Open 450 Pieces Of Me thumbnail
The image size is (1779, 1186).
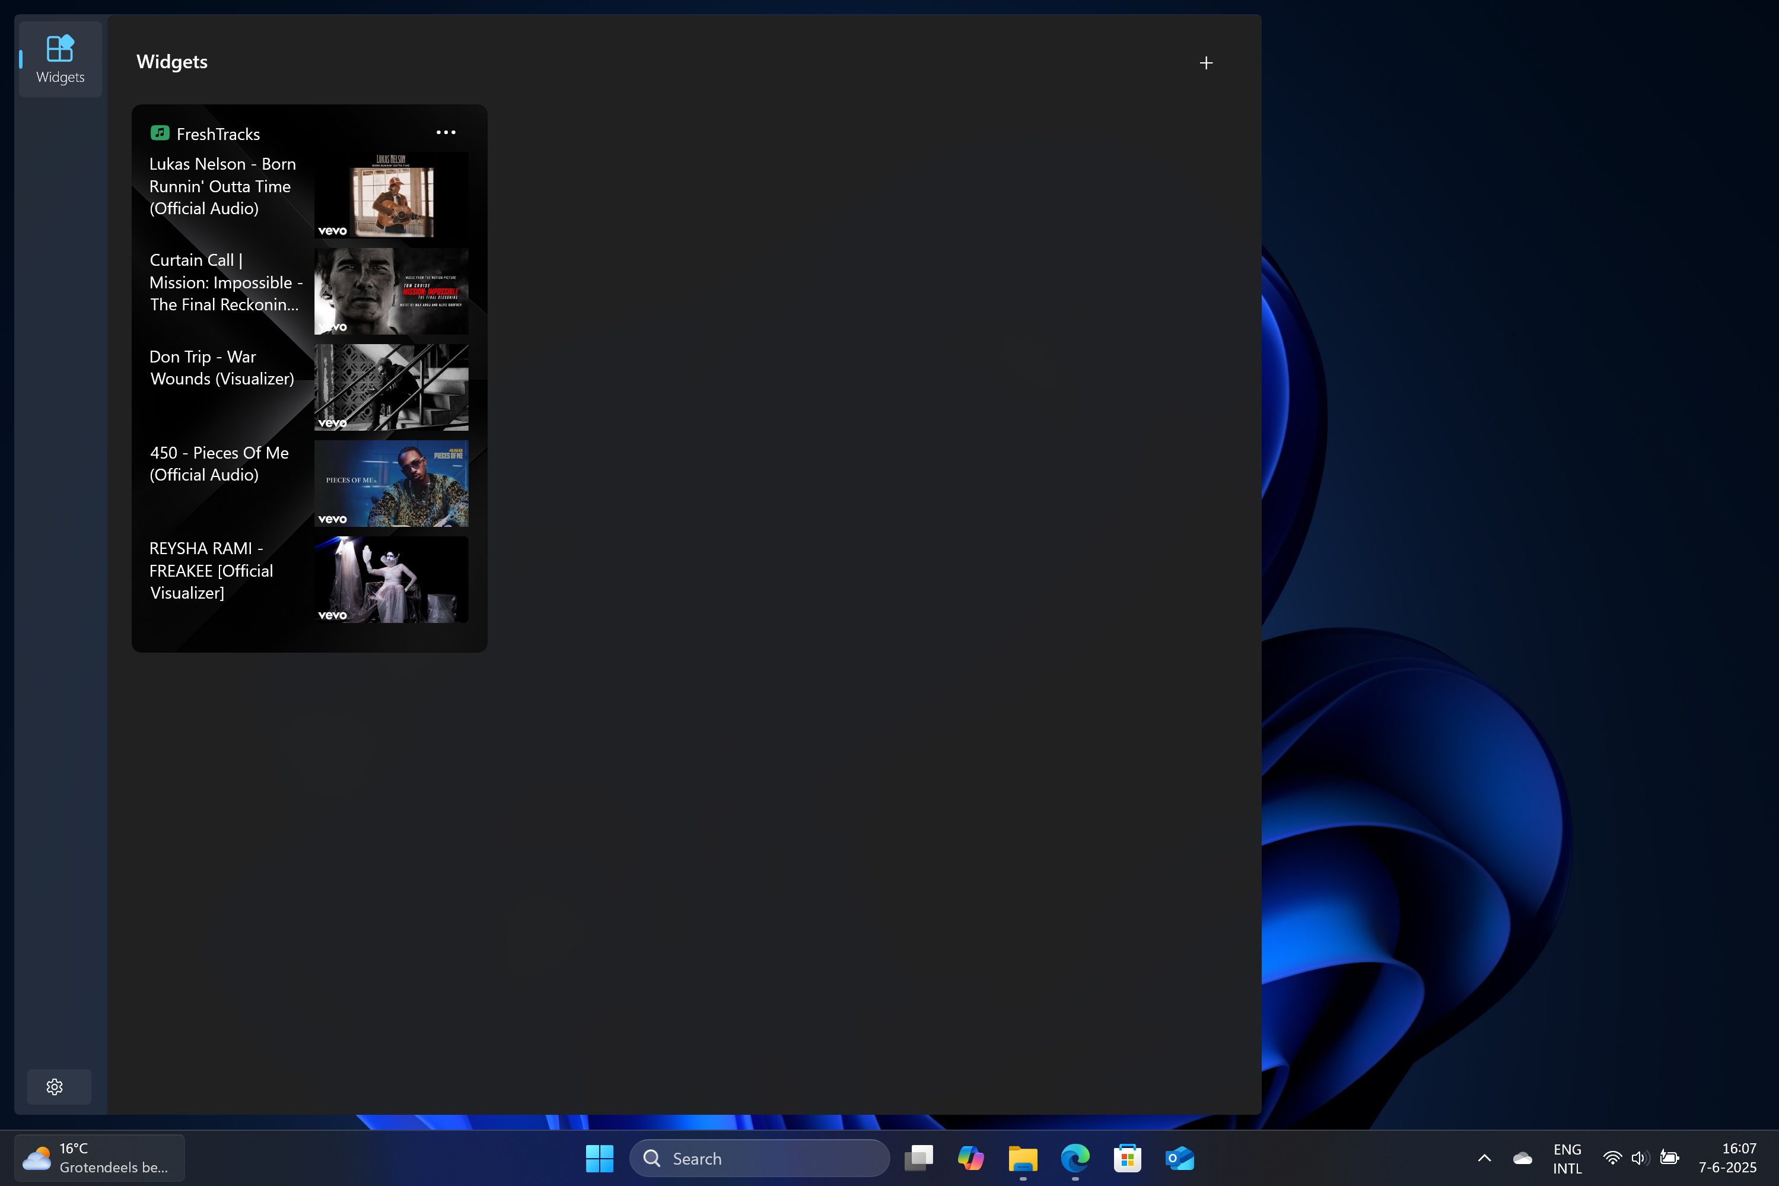tap(391, 484)
